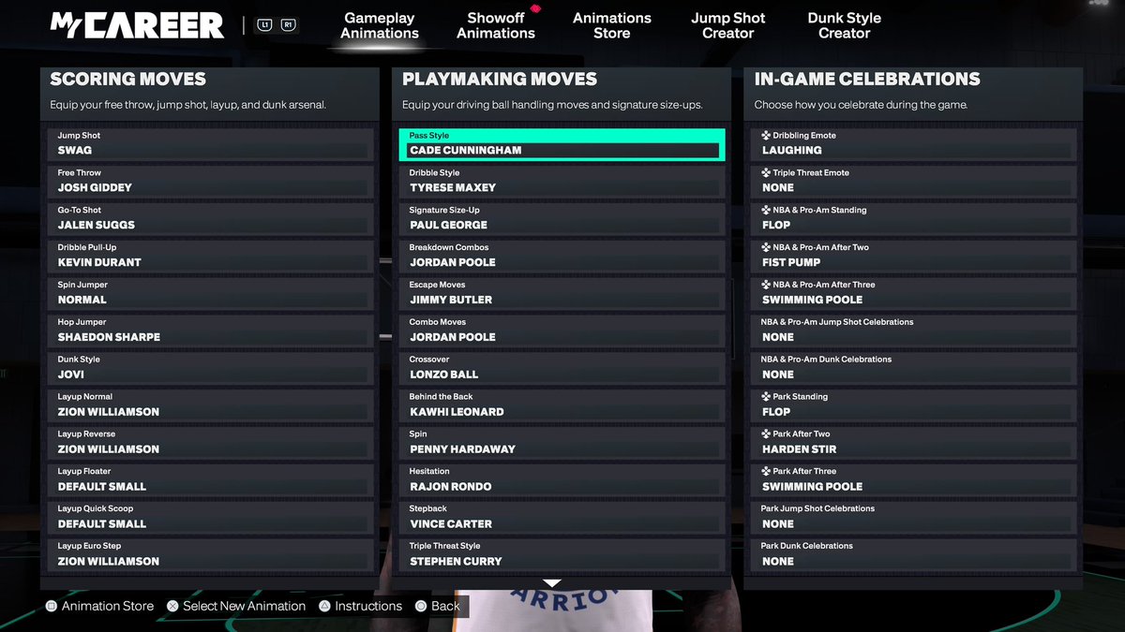
Task: Select the Dunk Style JOVI slot
Action: click(210, 369)
